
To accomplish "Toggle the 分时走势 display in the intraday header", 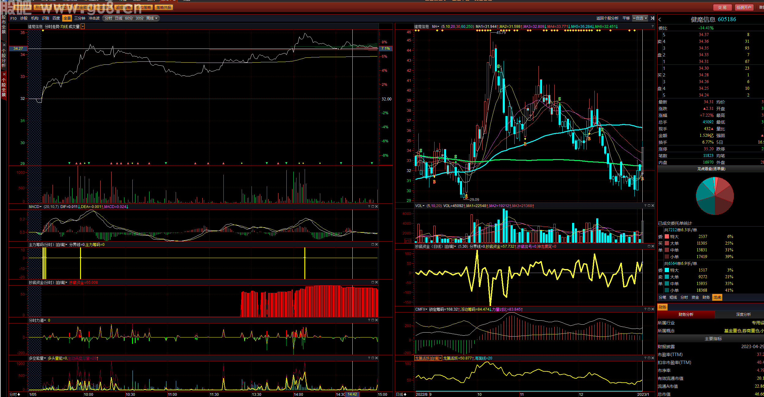I will [x=52, y=27].
